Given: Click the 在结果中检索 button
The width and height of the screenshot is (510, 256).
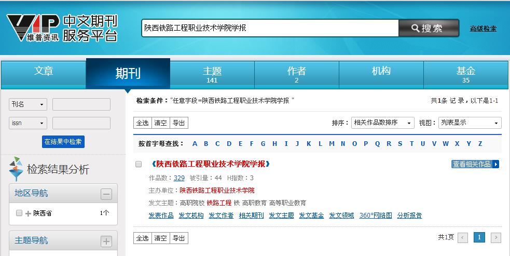Looking at the screenshot, I should coord(63,142).
